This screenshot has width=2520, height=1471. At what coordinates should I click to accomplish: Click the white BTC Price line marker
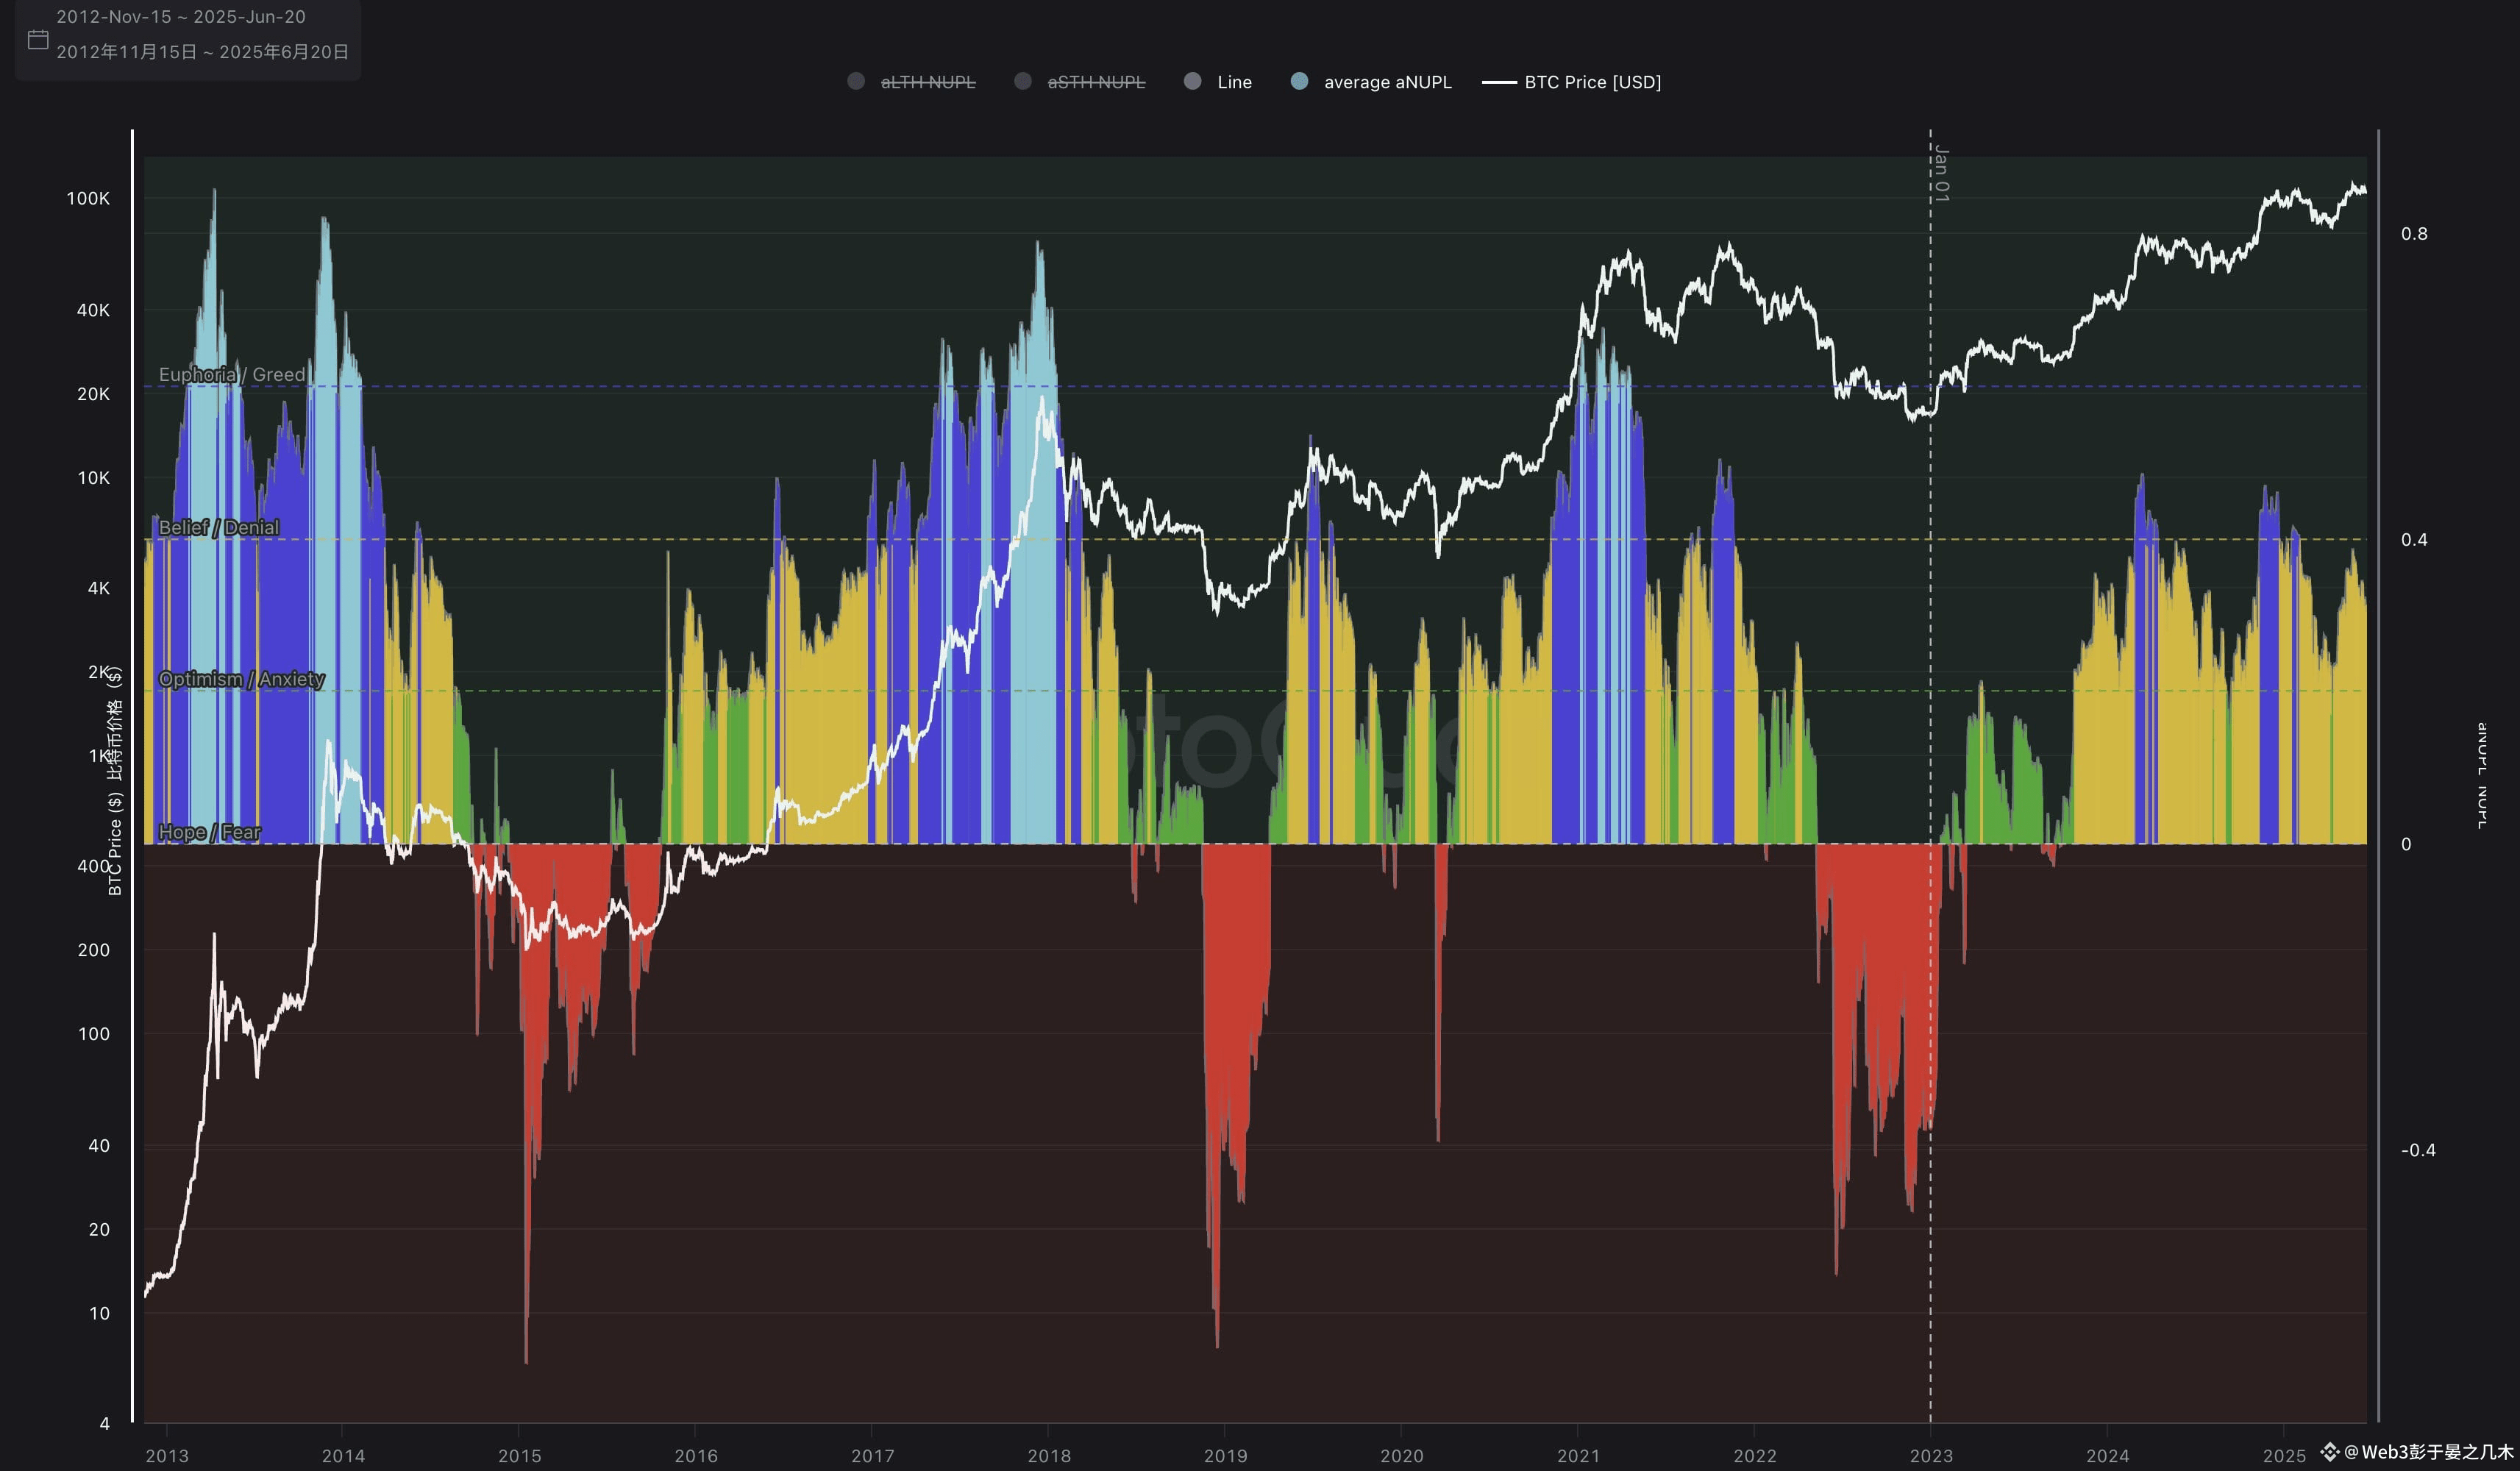[x=1498, y=82]
